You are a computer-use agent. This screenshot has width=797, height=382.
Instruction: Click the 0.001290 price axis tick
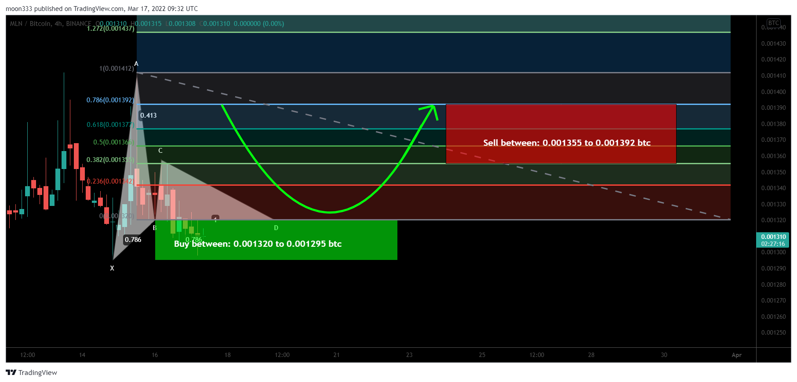(x=774, y=269)
